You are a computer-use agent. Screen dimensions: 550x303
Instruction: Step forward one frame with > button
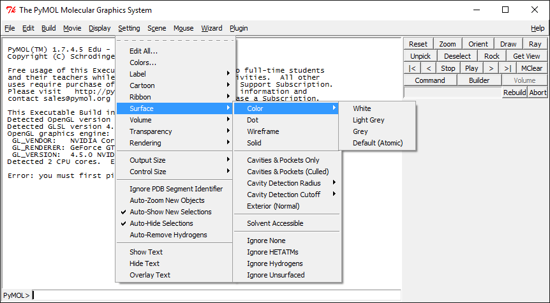pyautogui.click(x=491, y=68)
